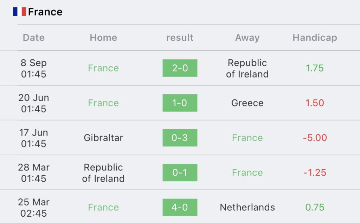Click the French flag icon
The image size is (360, 223).
(x=20, y=12)
